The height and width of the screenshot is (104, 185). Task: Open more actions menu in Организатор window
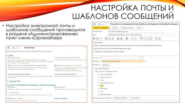pos(83,47)
